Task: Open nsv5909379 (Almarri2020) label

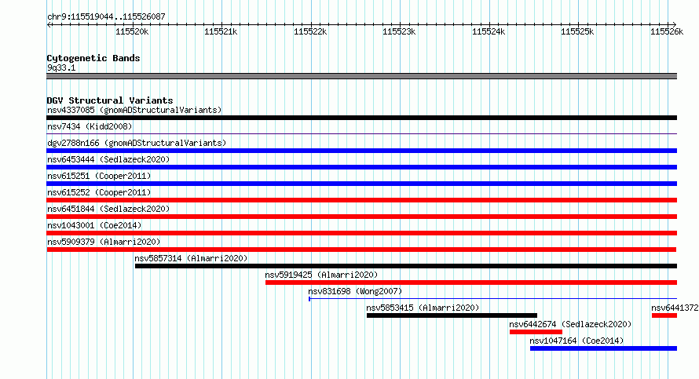Action: [x=104, y=242]
